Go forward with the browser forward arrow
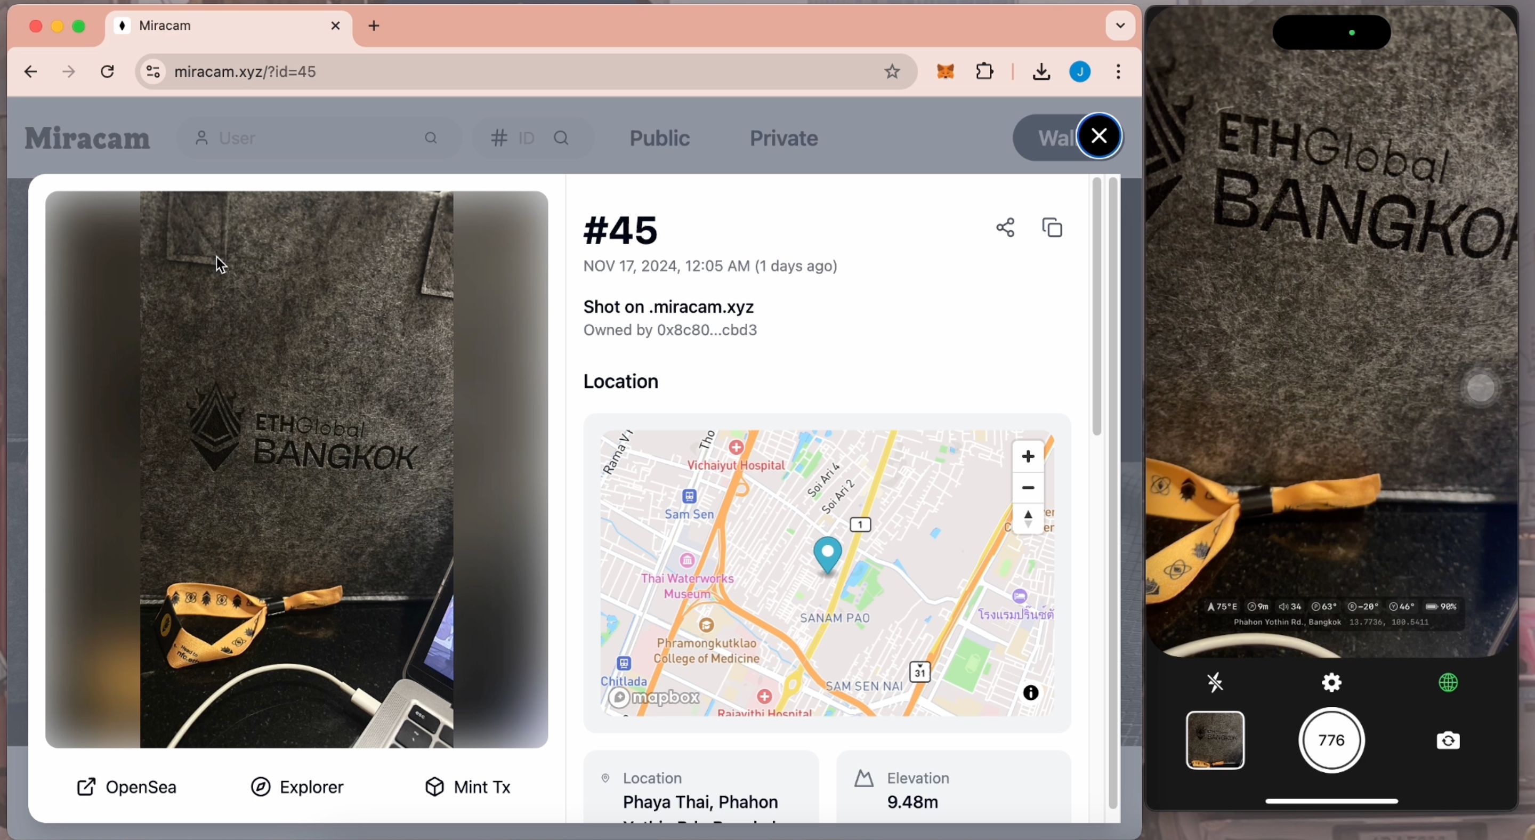 pyautogui.click(x=69, y=72)
